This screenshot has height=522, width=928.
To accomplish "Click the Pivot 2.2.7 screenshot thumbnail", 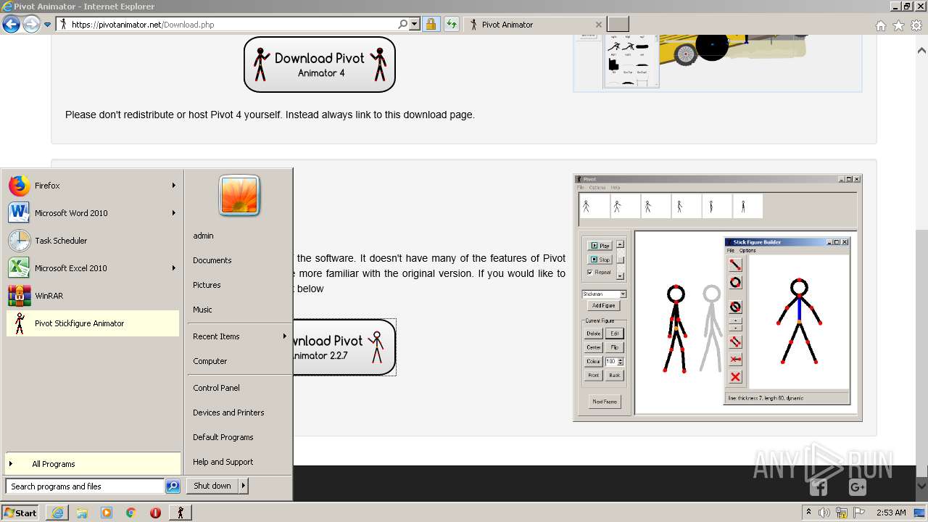I will (718, 297).
